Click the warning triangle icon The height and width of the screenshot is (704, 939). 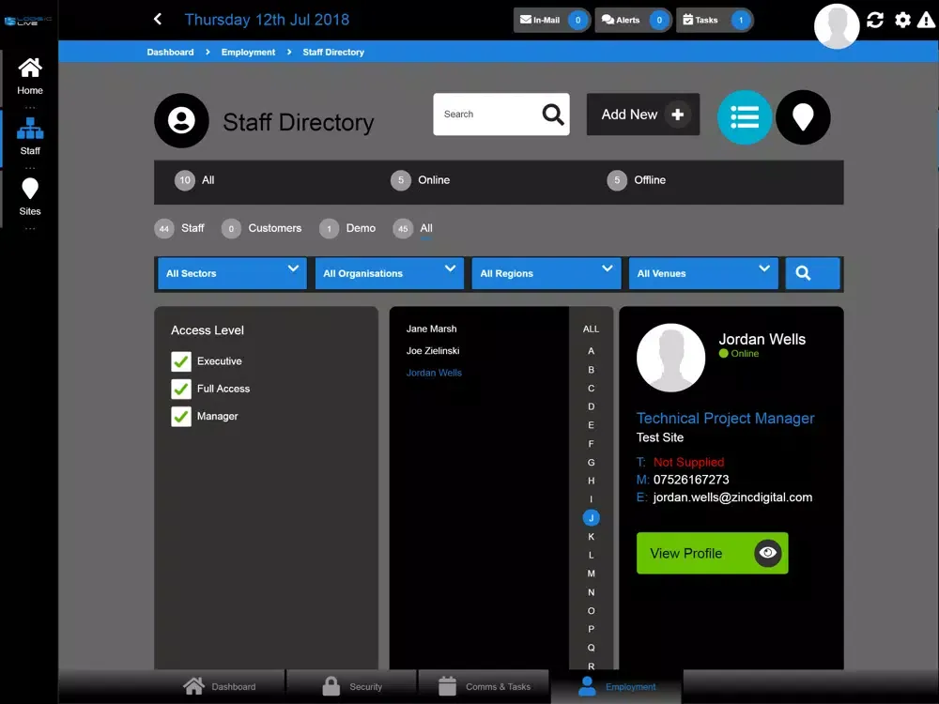[927, 21]
